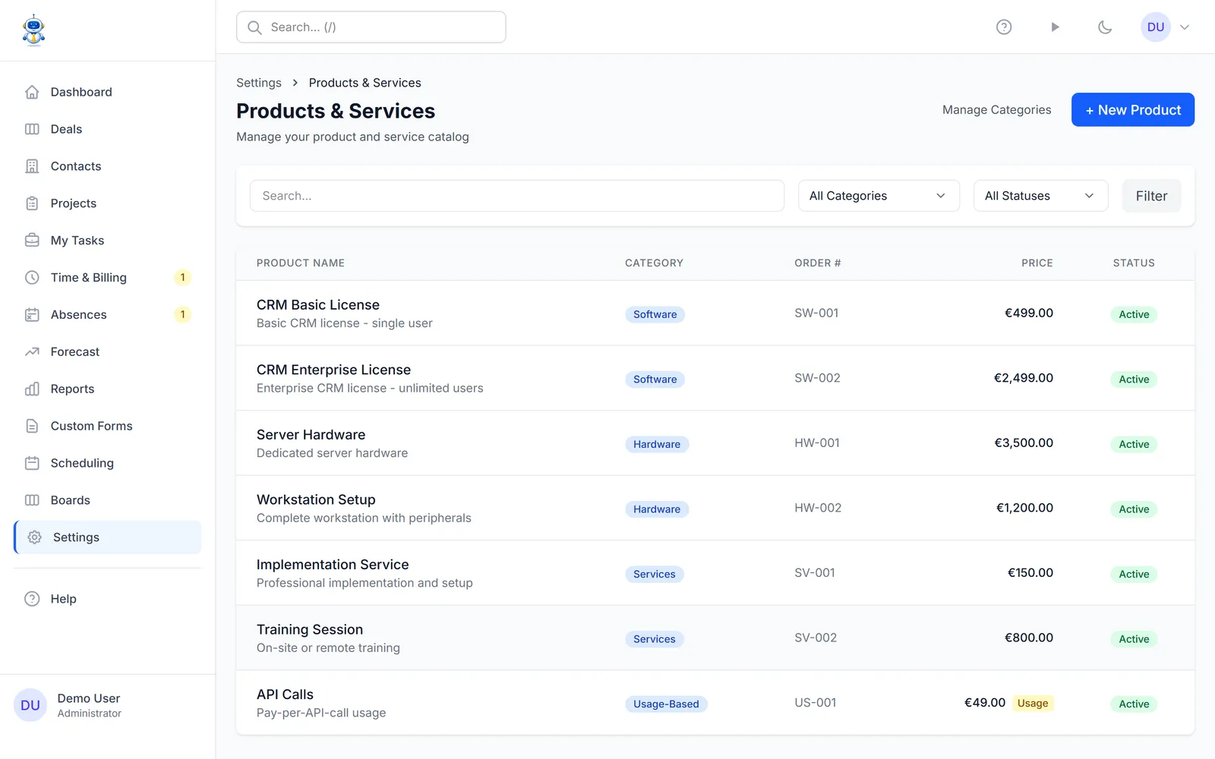This screenshot has width=1215, height=759.
Task: Open CRM Enterprise License product
Action: [x=333, y=370]
